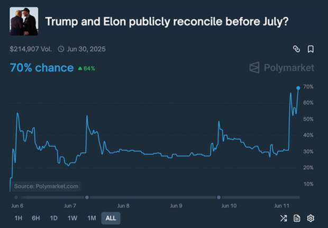
Task: Click the green 64% change arrow
Action: tap(80, 68)
